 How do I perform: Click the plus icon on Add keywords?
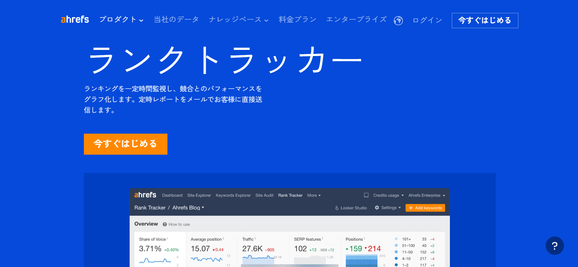pos(411,208)
